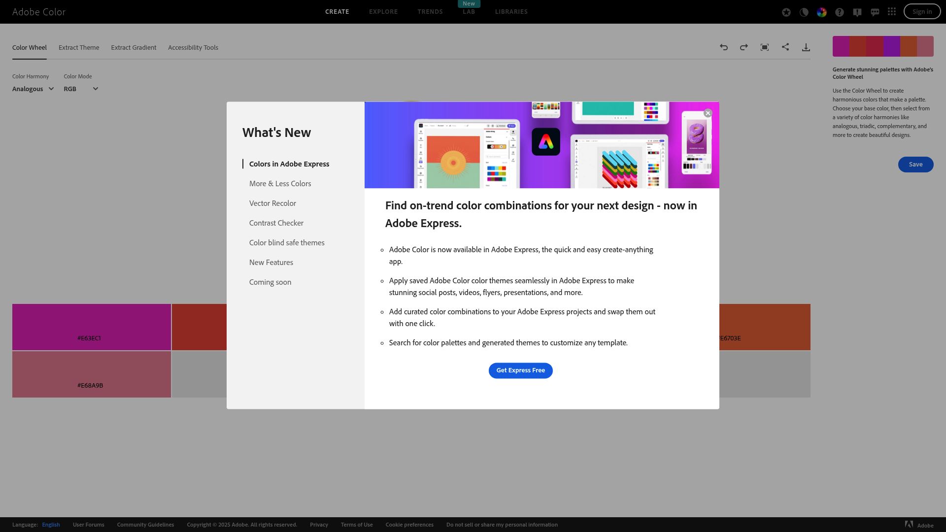This screenshot has width=946, height=532.
Task: Click the redo arrow icon
Action: click(x=744, y=47)
